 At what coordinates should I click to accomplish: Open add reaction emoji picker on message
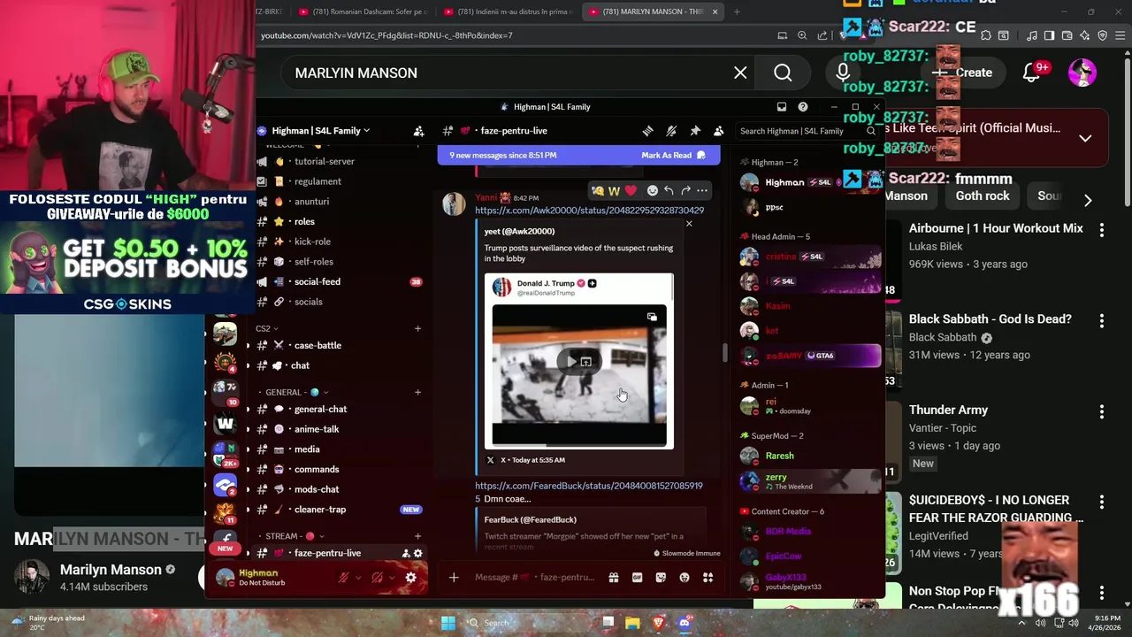click(x=653, y=190)
